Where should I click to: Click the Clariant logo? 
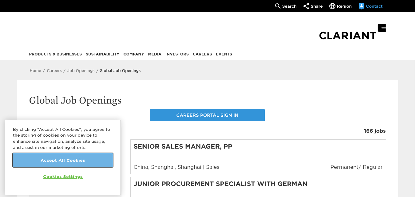tap(352, 32)
